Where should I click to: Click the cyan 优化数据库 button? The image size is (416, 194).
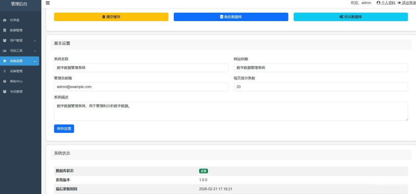coord(351,17)
